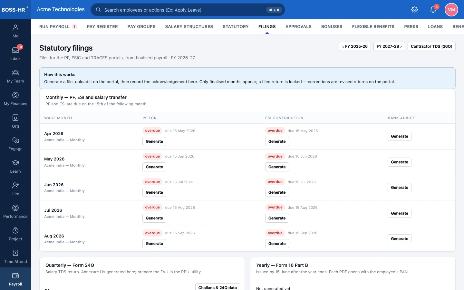This screenshot has height=290, width=464.
Task: Go to My Team in sidebar
Action: (15, 76)
